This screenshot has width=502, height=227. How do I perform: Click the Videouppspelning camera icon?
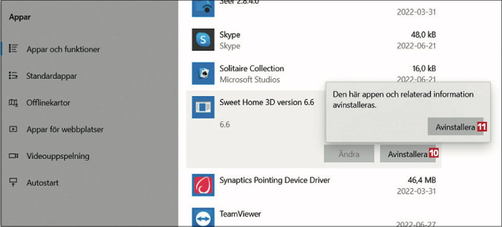13,156
